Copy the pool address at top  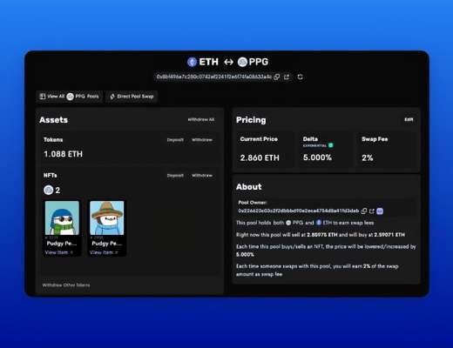277,77
